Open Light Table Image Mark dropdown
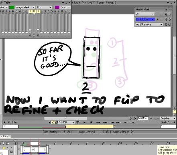 click(25, 7)
